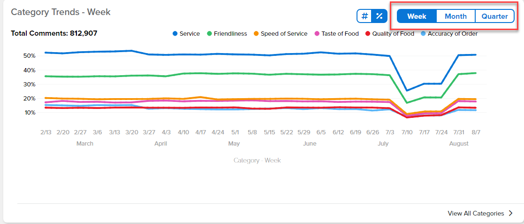Click the Total Comments: 812,907 label
Image resolution: width=524 pixels, height=224 pixels.
pyautogui.click(x=54, y=33)
